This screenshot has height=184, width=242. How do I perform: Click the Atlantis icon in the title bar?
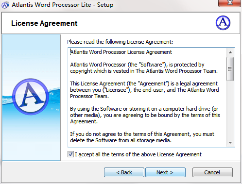pos(5,5)
